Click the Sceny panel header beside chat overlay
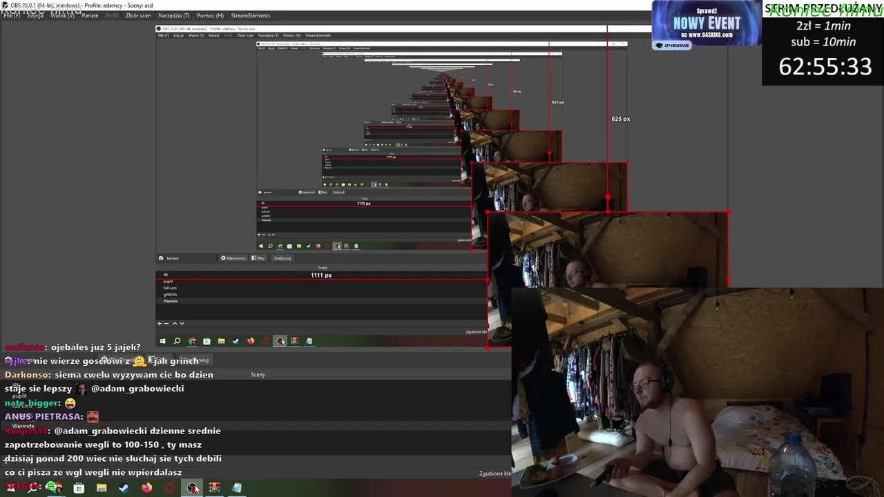The image size is (884, 497). (x=258, y=375)
